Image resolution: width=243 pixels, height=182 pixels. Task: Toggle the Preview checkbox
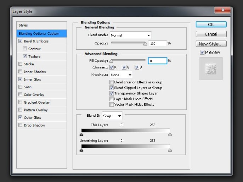point(202,53)
